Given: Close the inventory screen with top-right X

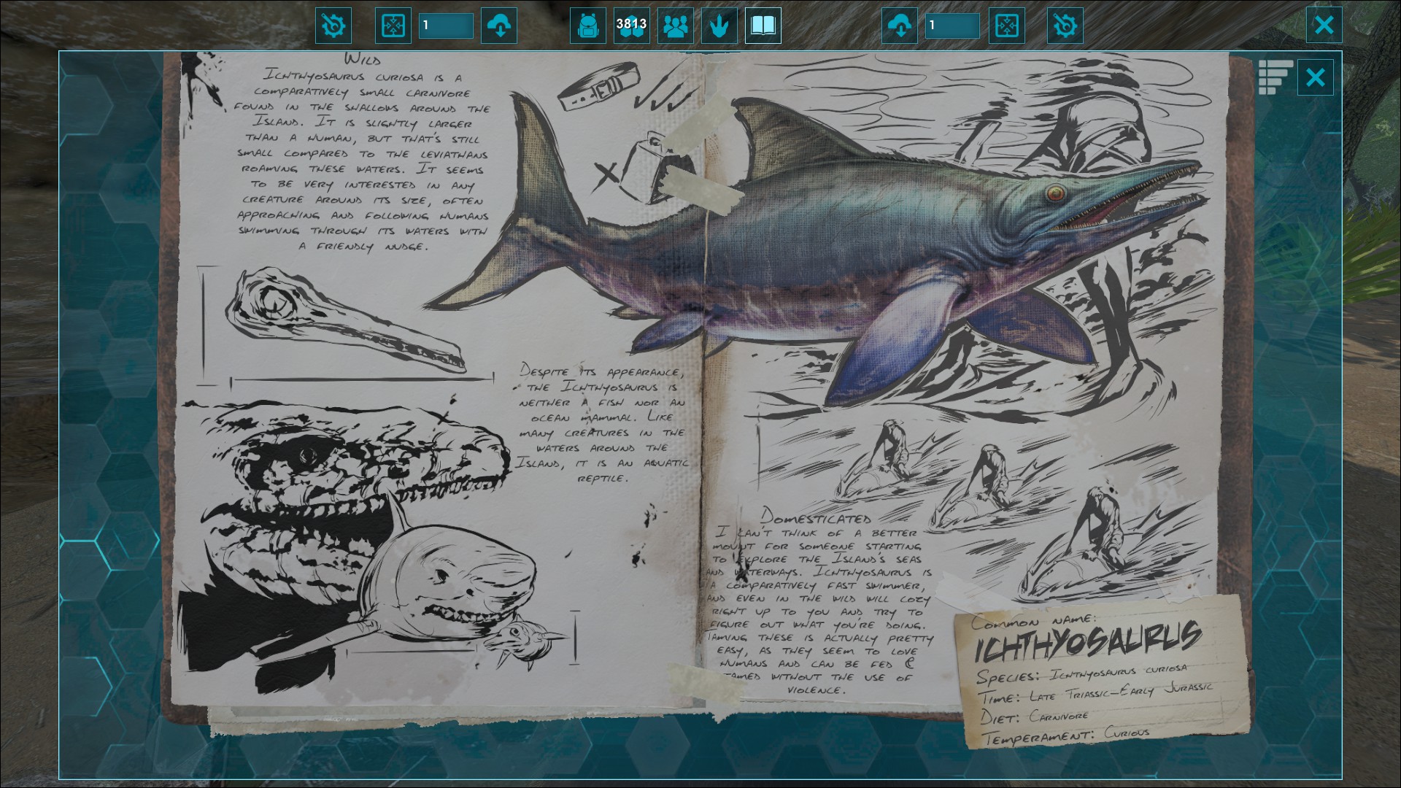Looking at the screenshot, I should point(1324,26).
